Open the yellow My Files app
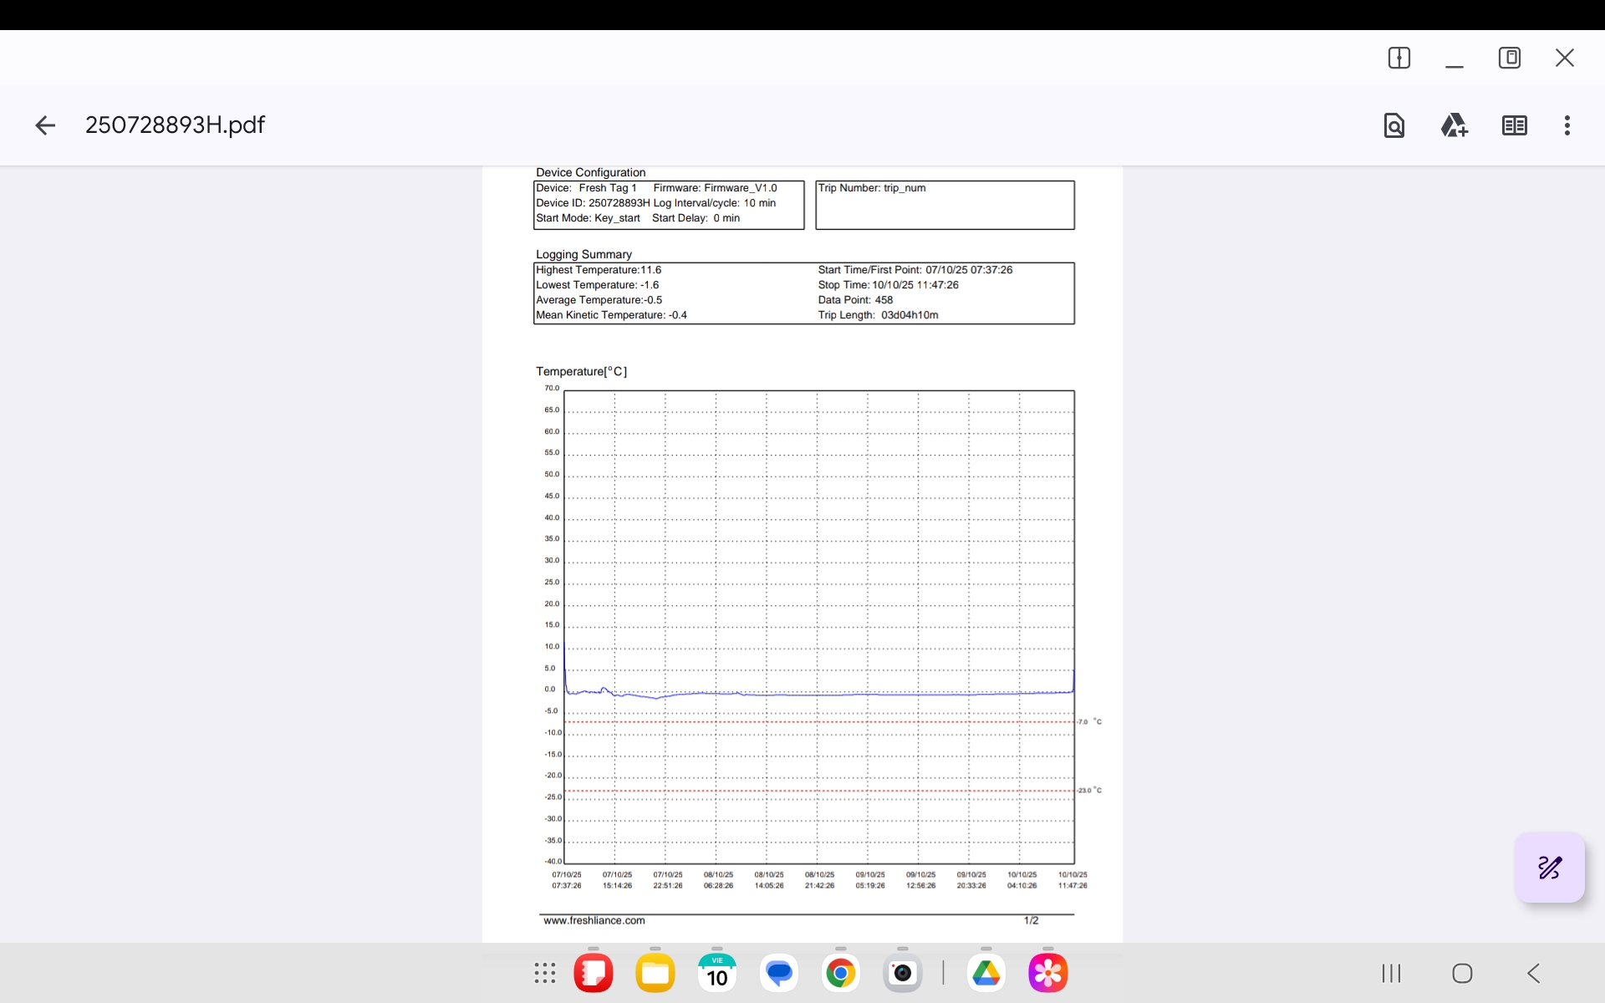The image size is (1605, 1003). [655, 973]
